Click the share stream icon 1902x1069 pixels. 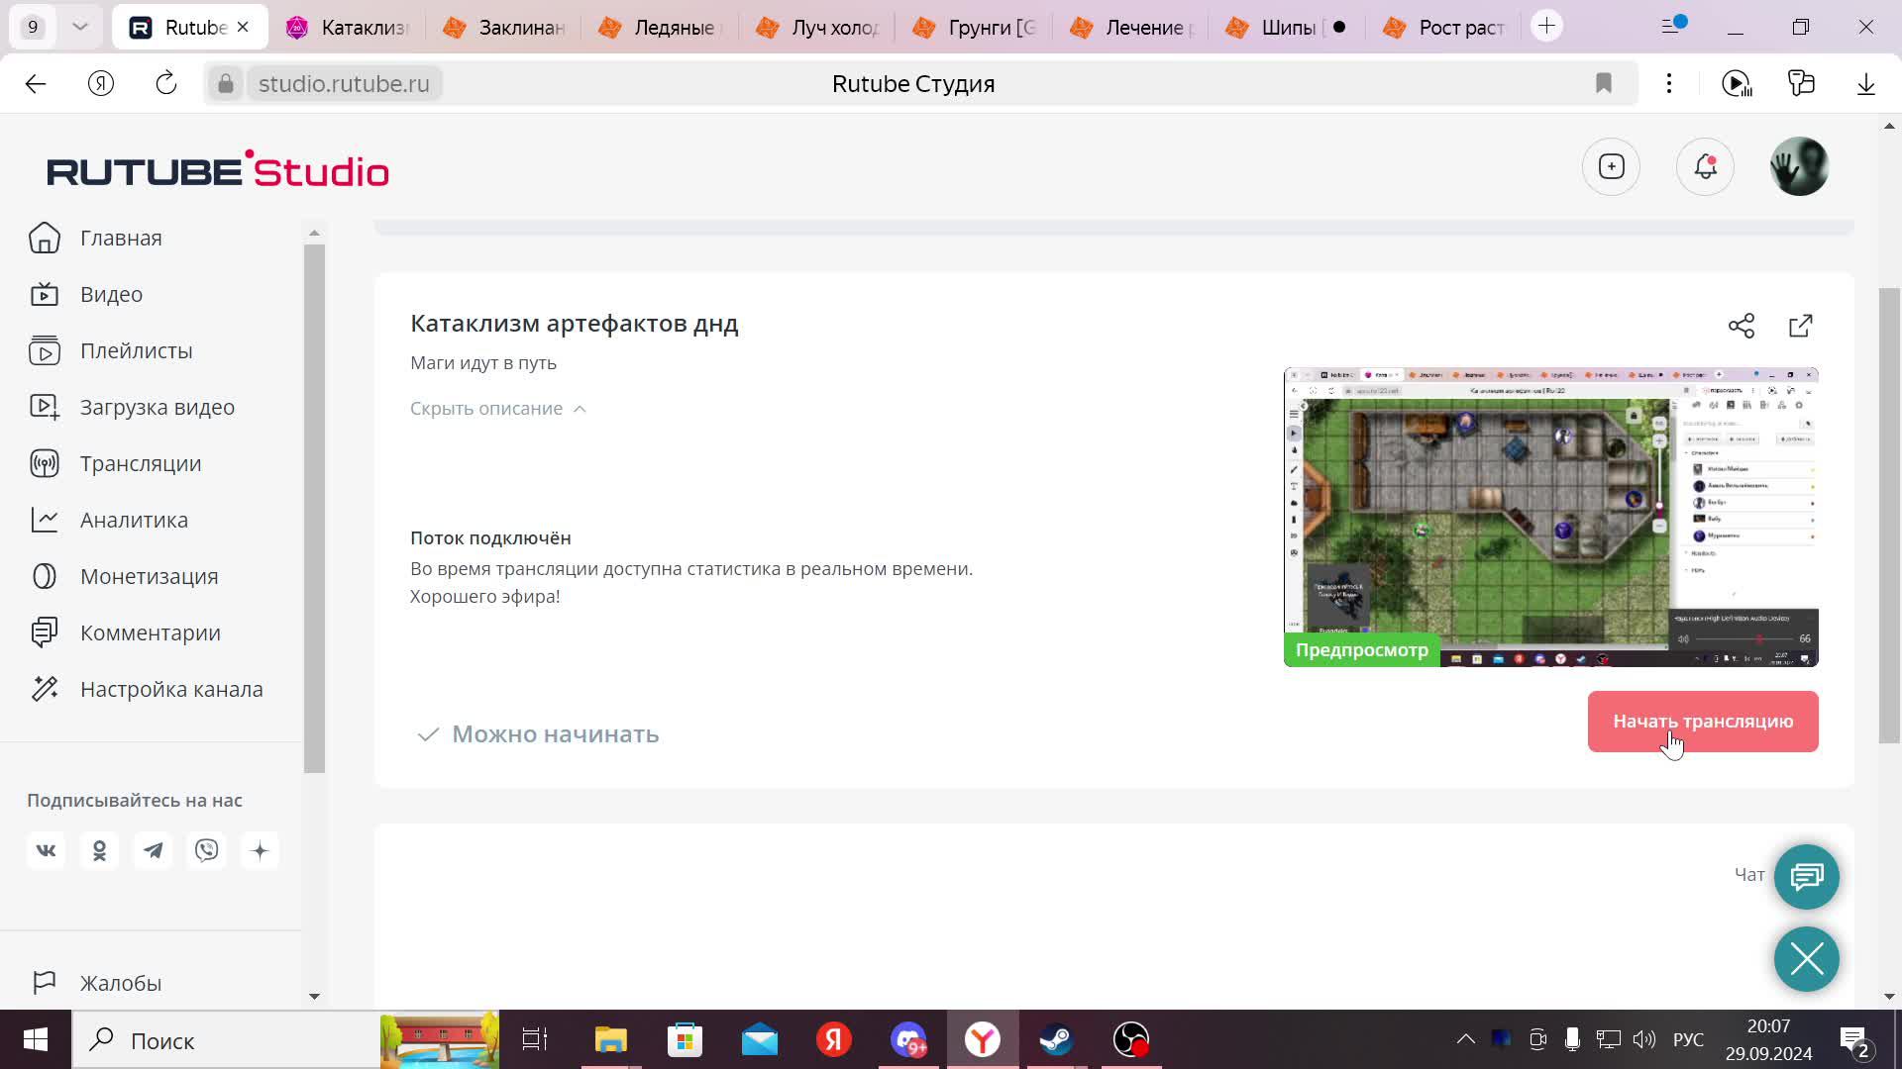pyautogui.click(x=1741, y=326)
